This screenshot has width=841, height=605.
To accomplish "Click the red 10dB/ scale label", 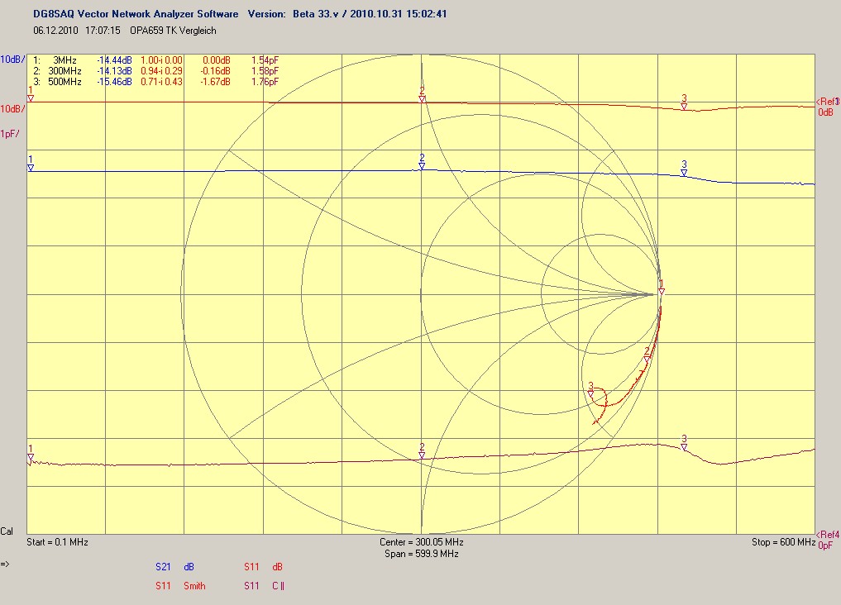I will (12, 109).
